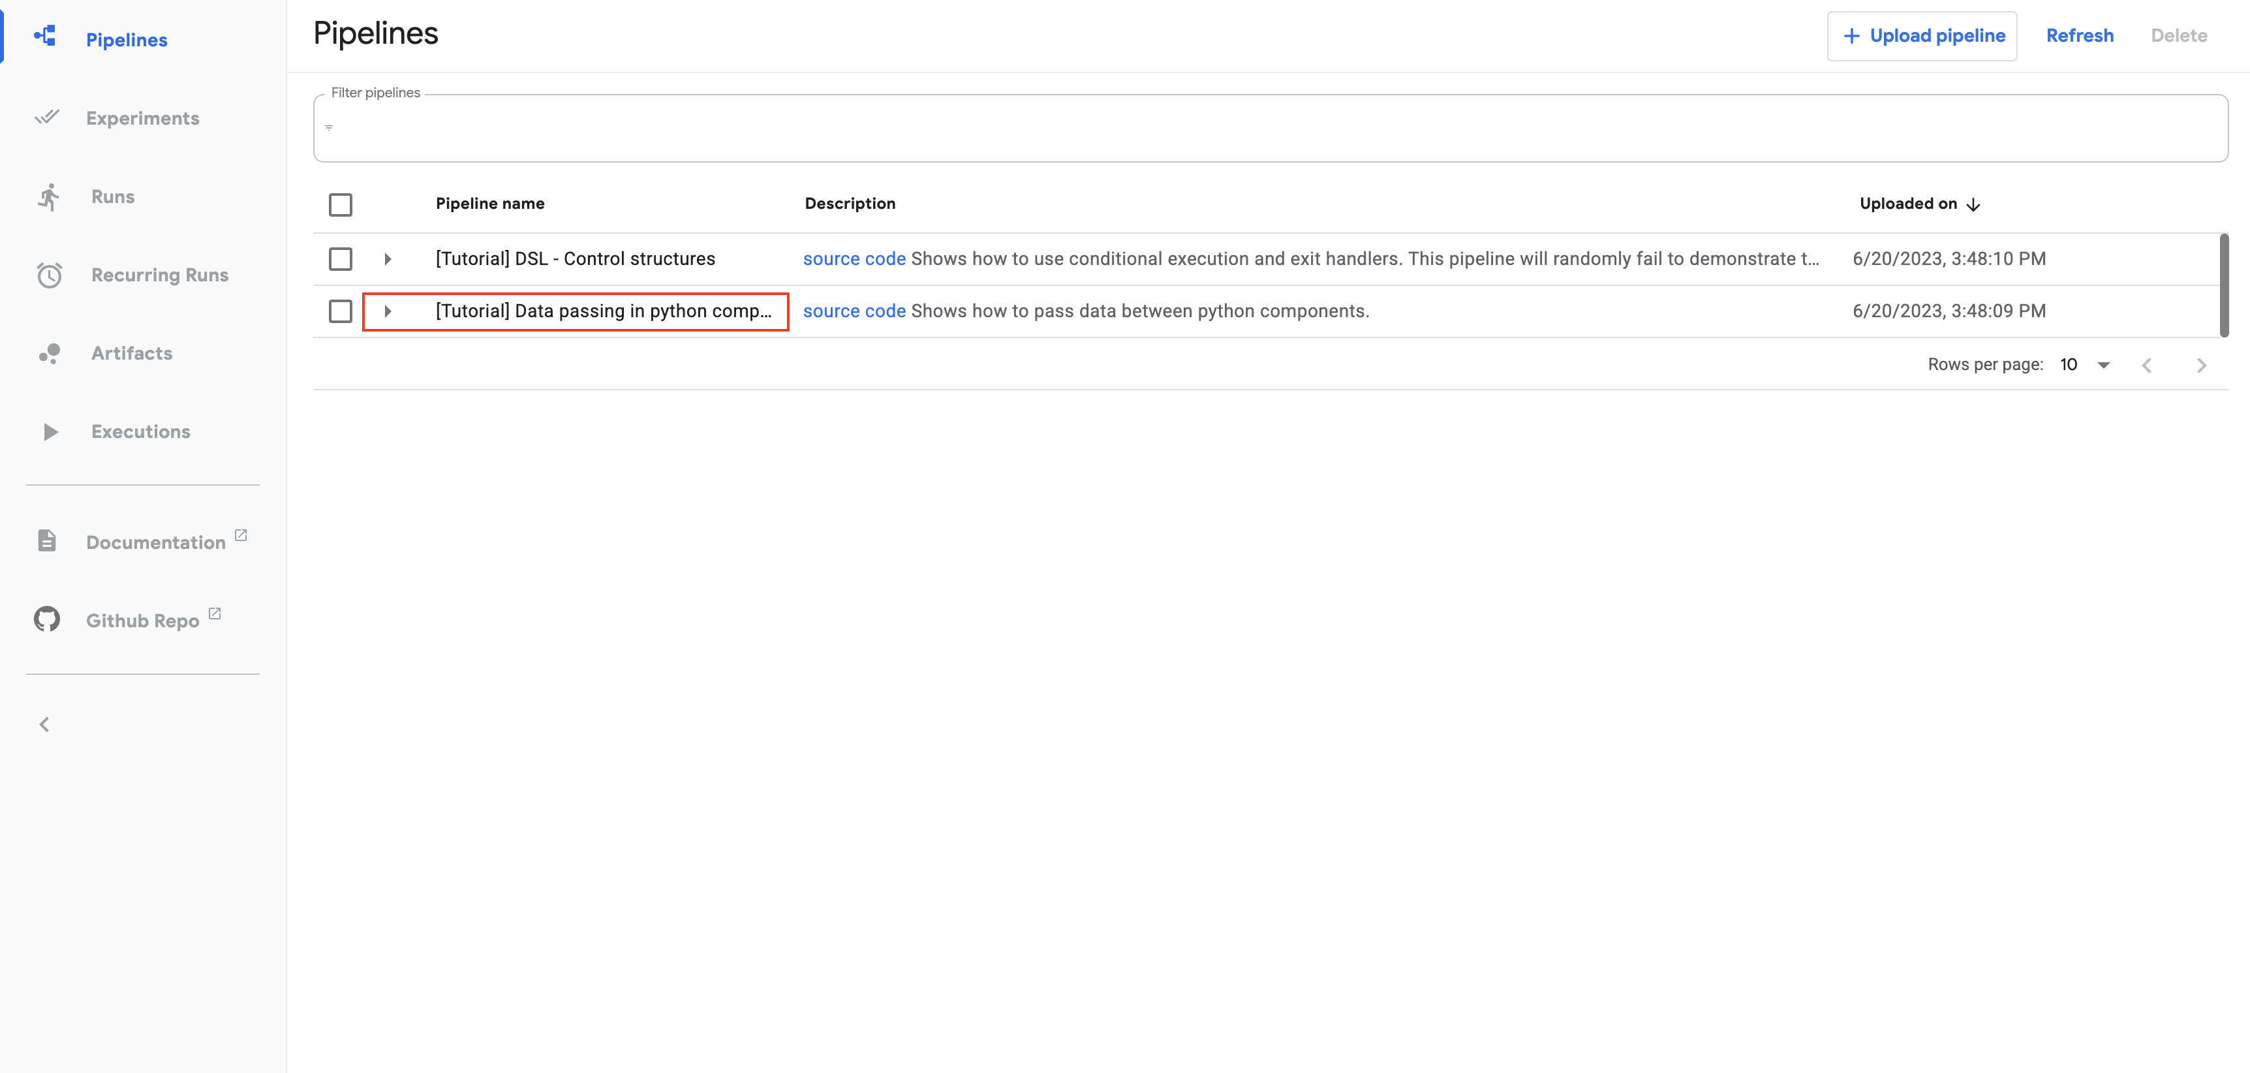Open the Pipelines section in sidebar
Viewport: 2250px width, 1073px height.
click(x=127, y=39)
